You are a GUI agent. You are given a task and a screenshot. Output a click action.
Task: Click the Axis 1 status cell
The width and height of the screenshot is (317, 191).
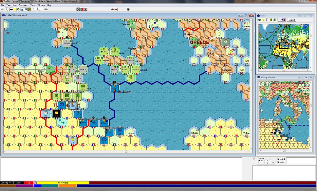click(x=19, y=183)
